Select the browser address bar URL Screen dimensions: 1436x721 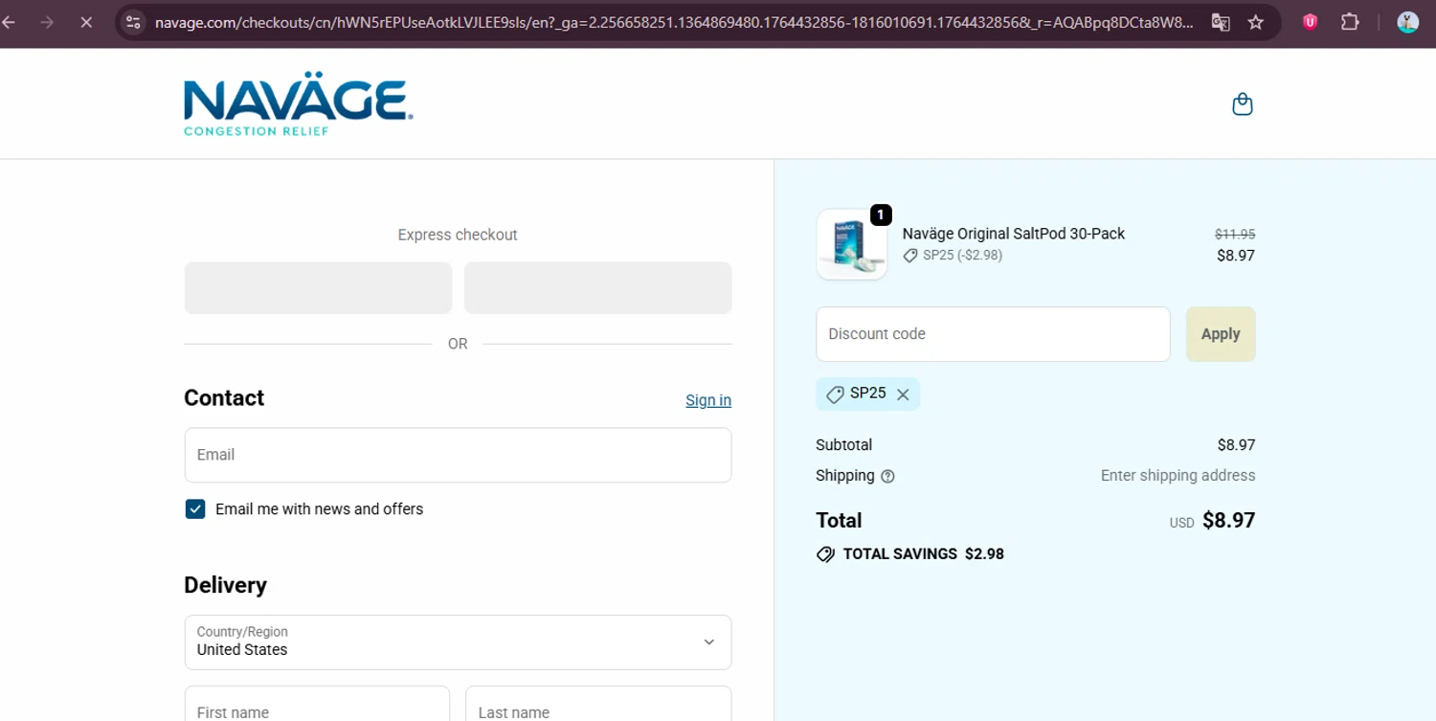pos(674,22)
